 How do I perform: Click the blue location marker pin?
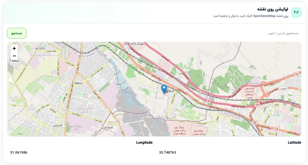[164, 89]
